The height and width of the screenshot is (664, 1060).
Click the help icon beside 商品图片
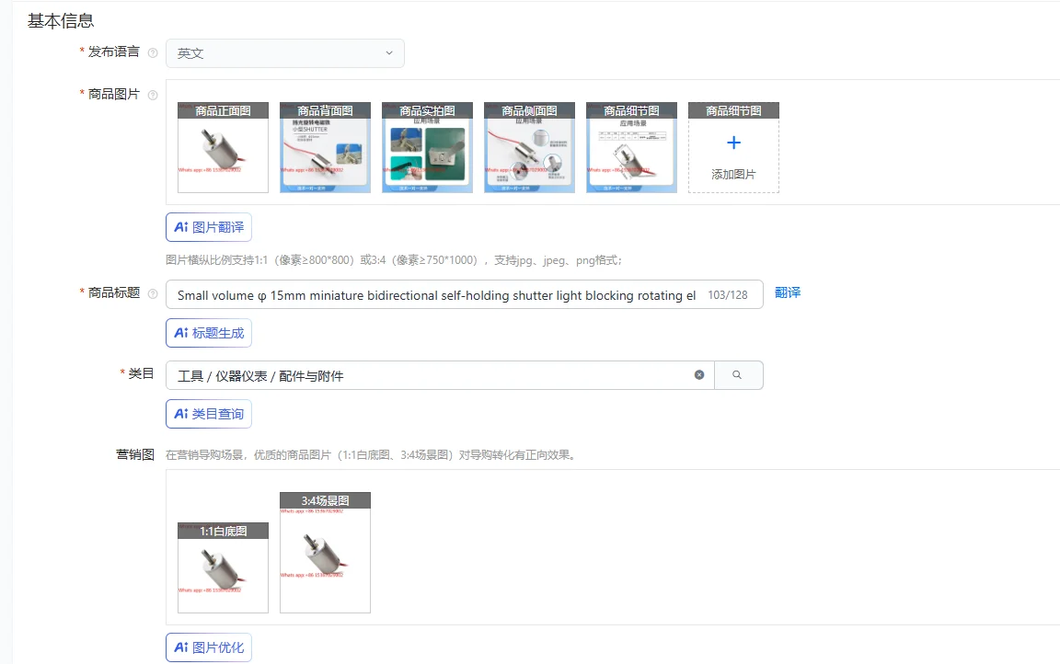[x=153, y=96]
